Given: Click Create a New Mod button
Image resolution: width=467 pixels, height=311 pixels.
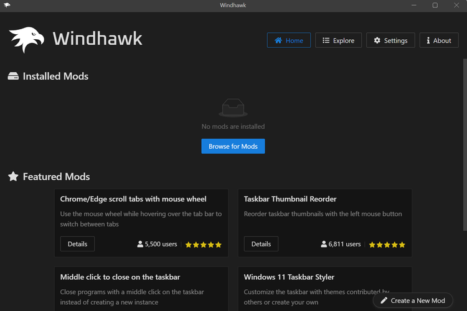Looking at the screenshot, I should (x=413, y=300).
